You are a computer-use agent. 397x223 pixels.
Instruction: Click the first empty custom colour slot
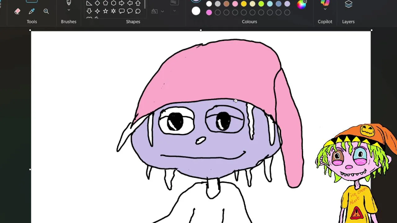click(218, 12)
